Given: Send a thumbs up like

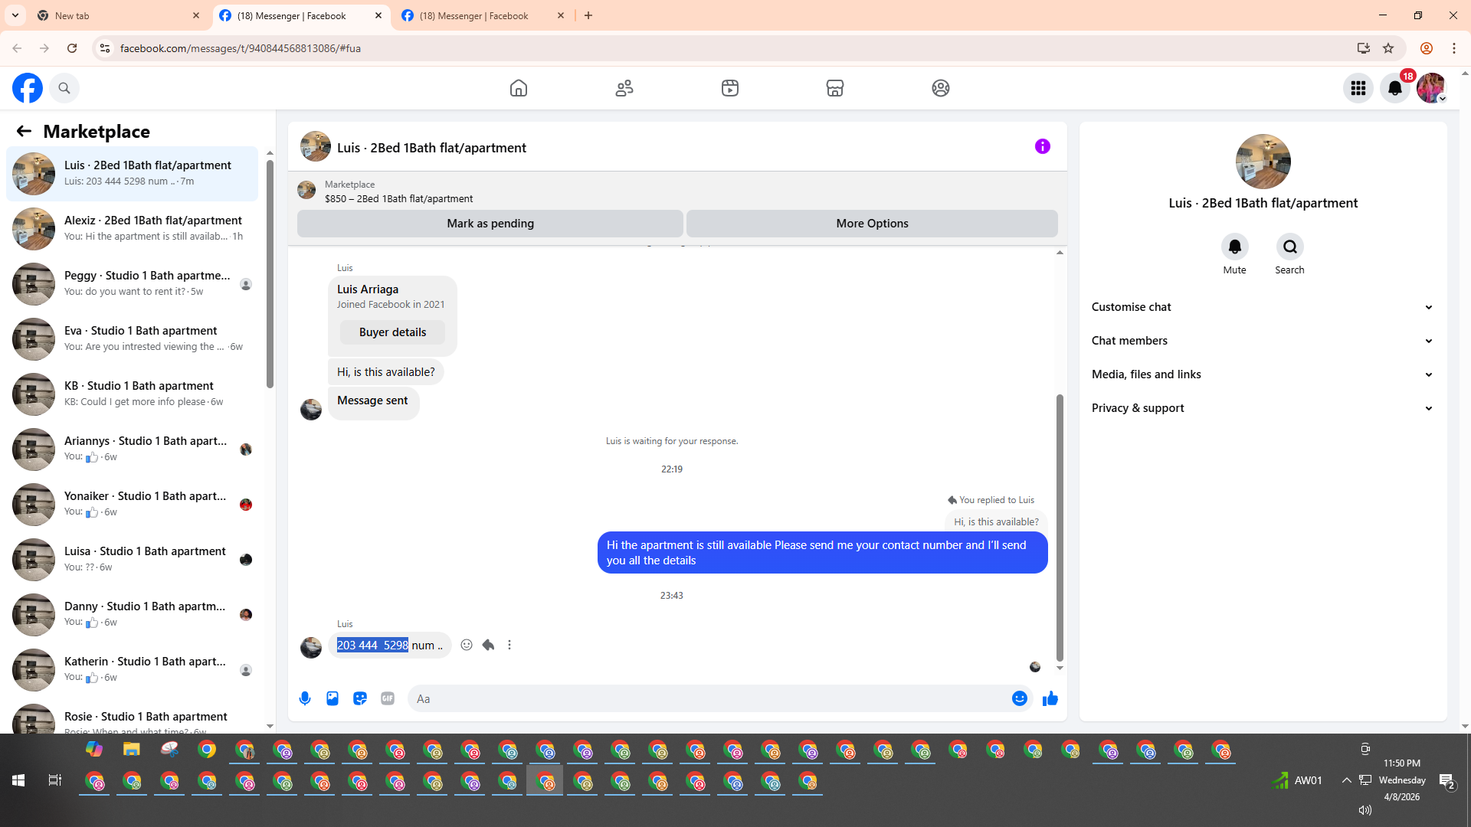Looking at the screenshot, I should click(x=1050, y=698).
